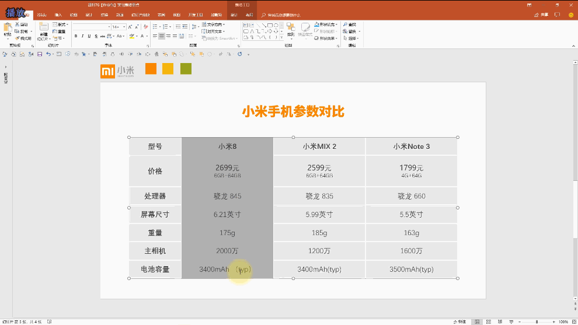
Task: Click the Cut scissors icon
Action: (x=17, y=25)
